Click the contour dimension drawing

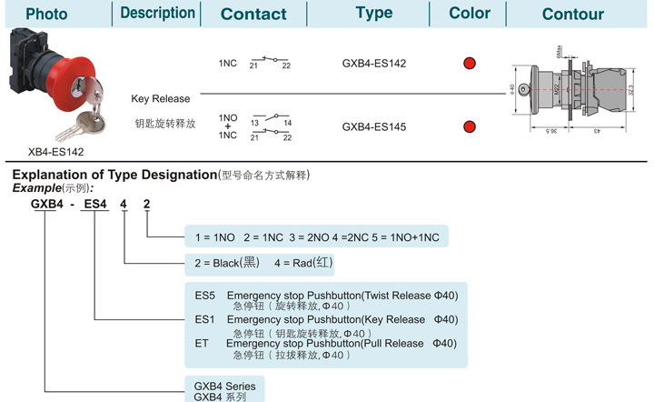[x=574, y=89]
